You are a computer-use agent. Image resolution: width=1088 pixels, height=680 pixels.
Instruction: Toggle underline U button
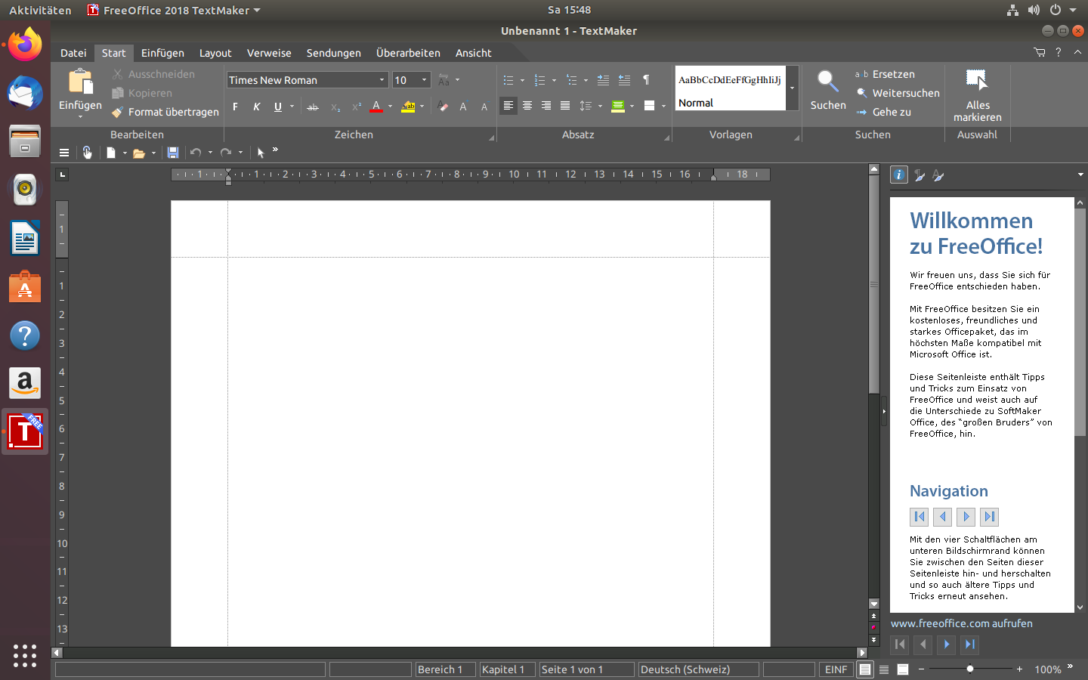(278, 107)
